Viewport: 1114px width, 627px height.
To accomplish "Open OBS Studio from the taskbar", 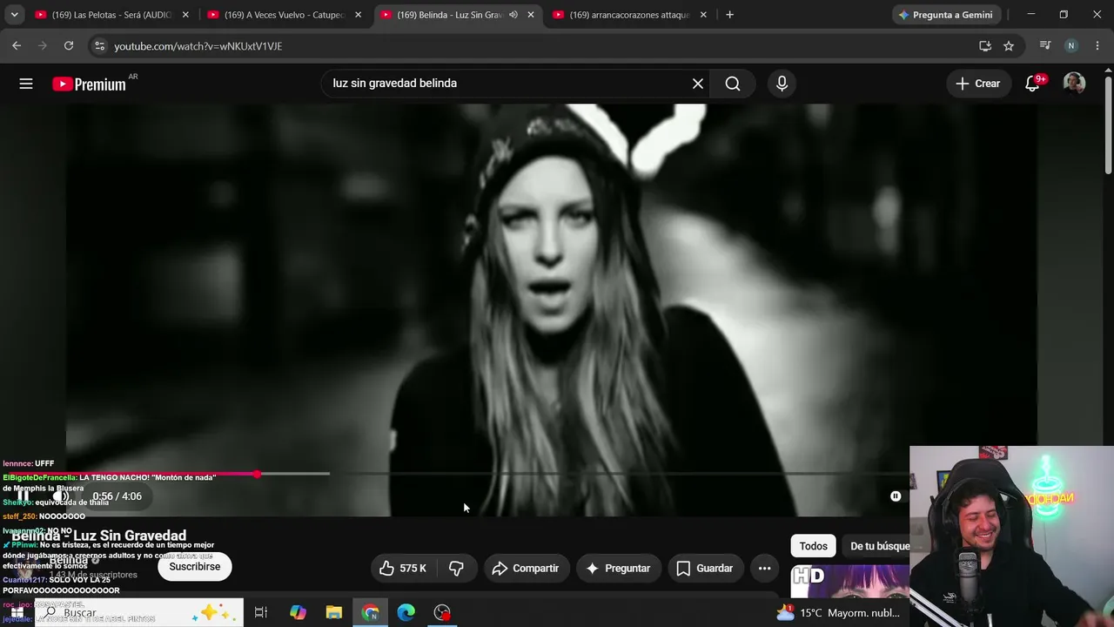I will click(442, 612).
